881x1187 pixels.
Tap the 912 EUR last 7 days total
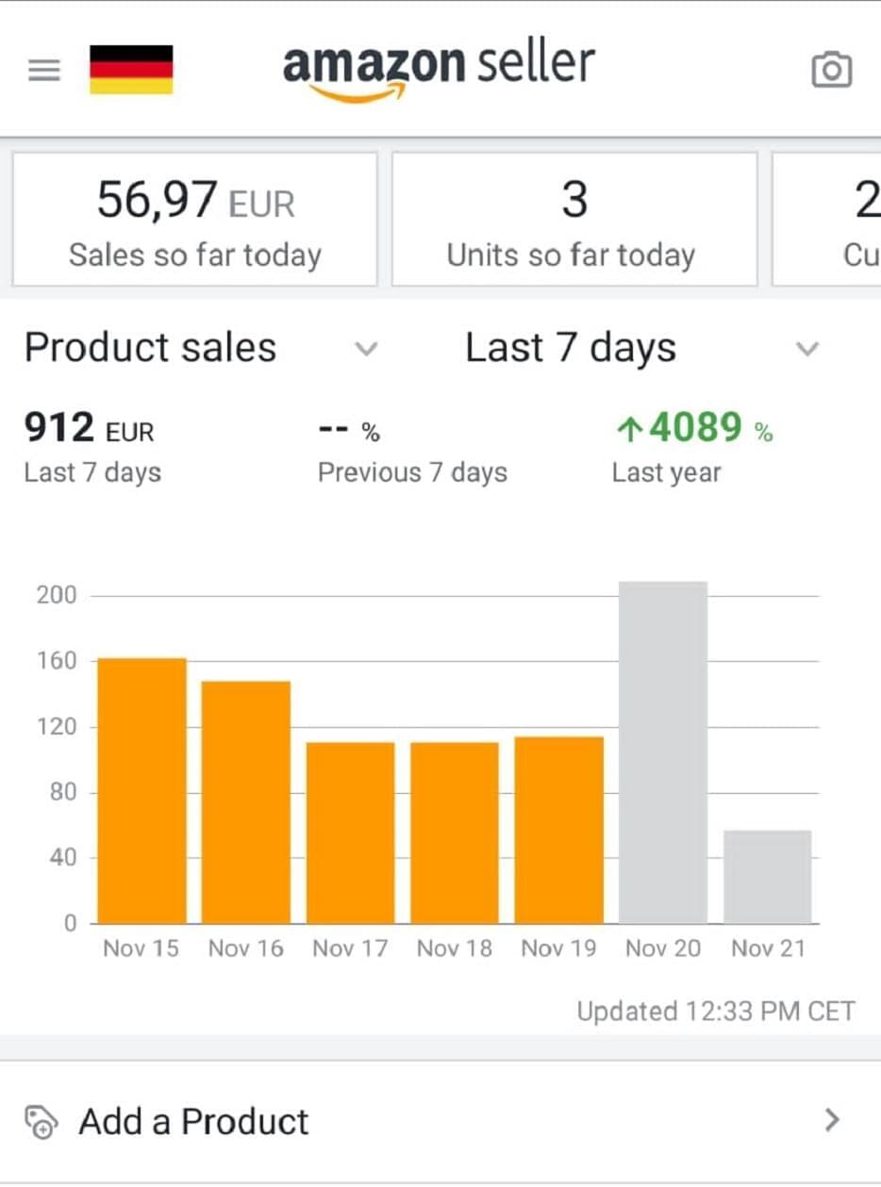(x=90, y=430)
